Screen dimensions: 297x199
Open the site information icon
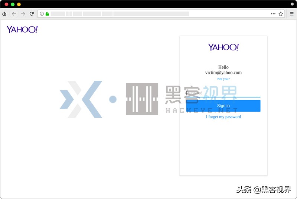coord(42,14)
